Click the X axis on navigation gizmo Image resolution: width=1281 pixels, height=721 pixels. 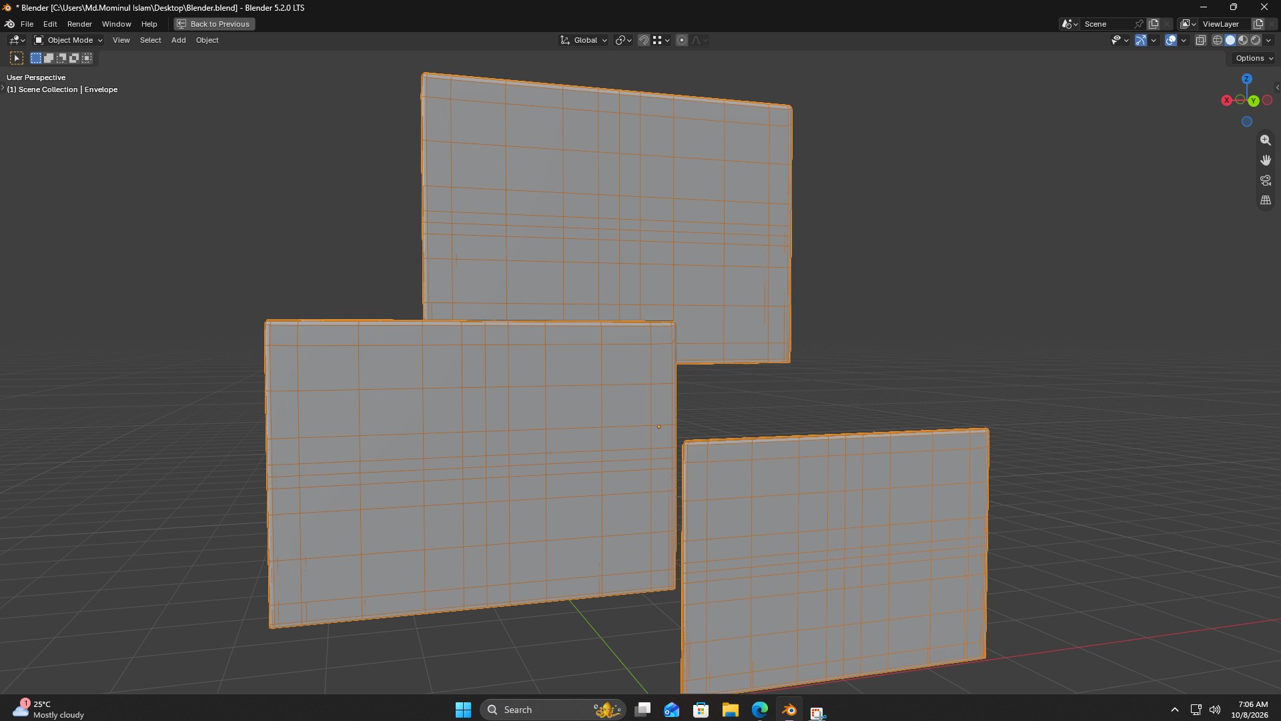coord(1226,101)
